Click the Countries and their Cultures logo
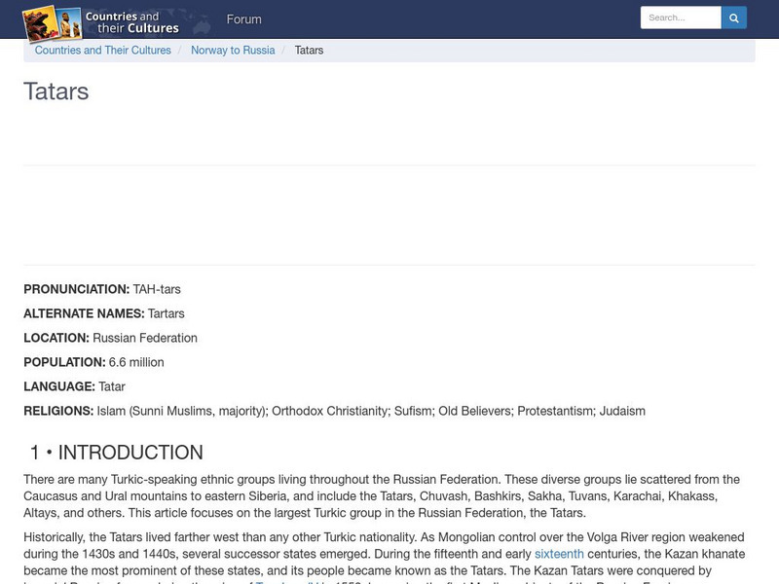 pos(101,21)
